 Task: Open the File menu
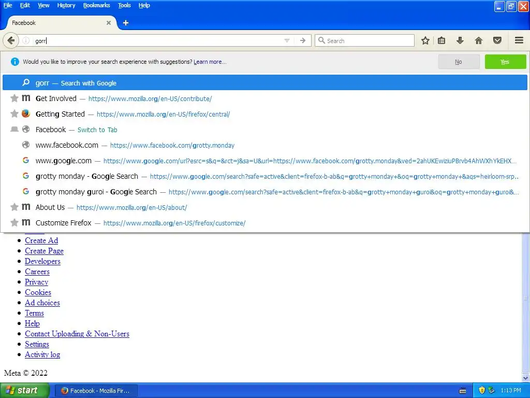coord(8,5)
